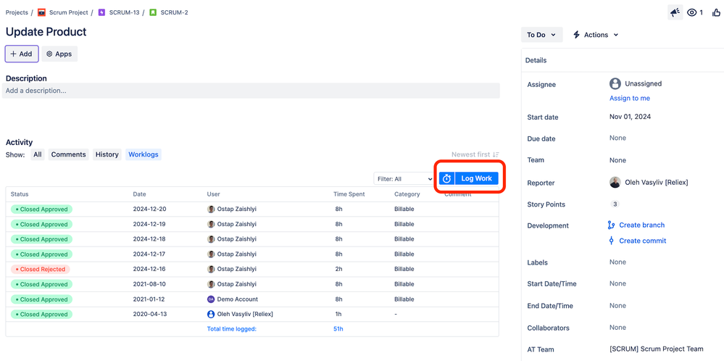This screenshot has height=361, width=724.
Task: Click the thumbs-up vote icon
Action: point(716,12)
